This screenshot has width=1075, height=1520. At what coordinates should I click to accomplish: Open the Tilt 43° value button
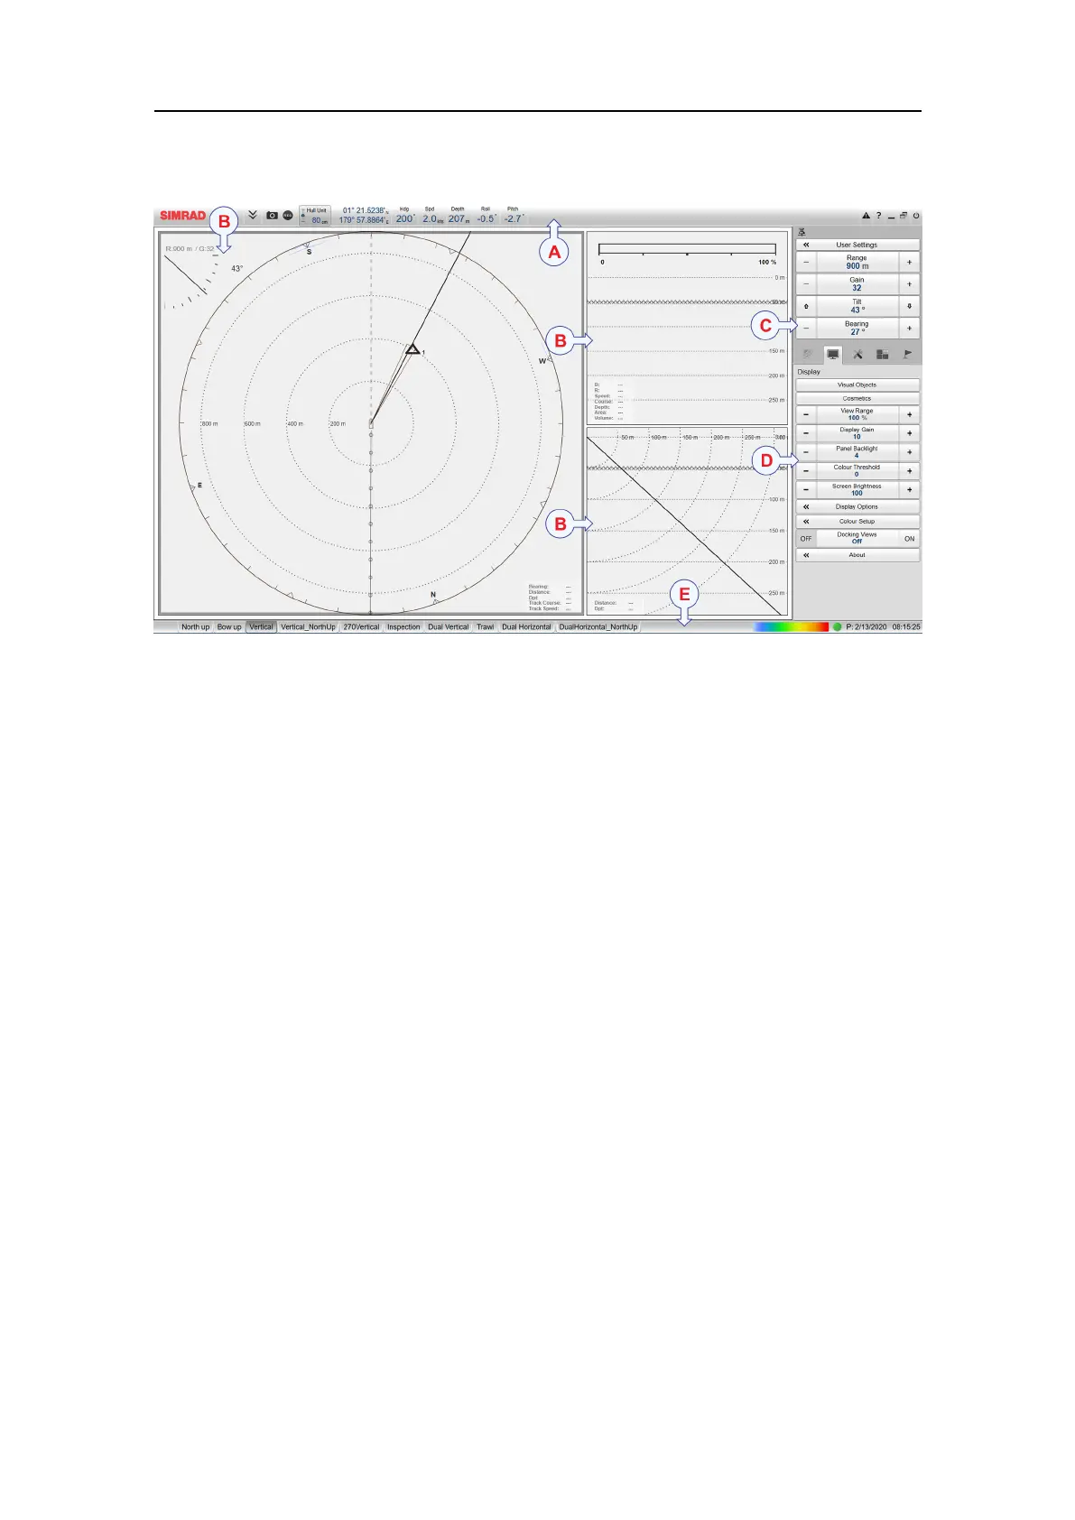(x=857, y=306)
